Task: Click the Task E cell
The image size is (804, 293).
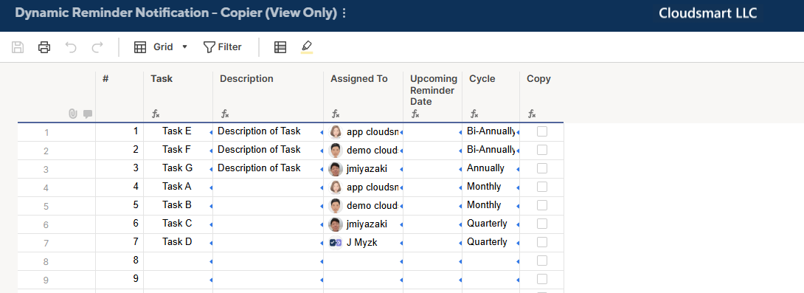Action: coord(179,132)
